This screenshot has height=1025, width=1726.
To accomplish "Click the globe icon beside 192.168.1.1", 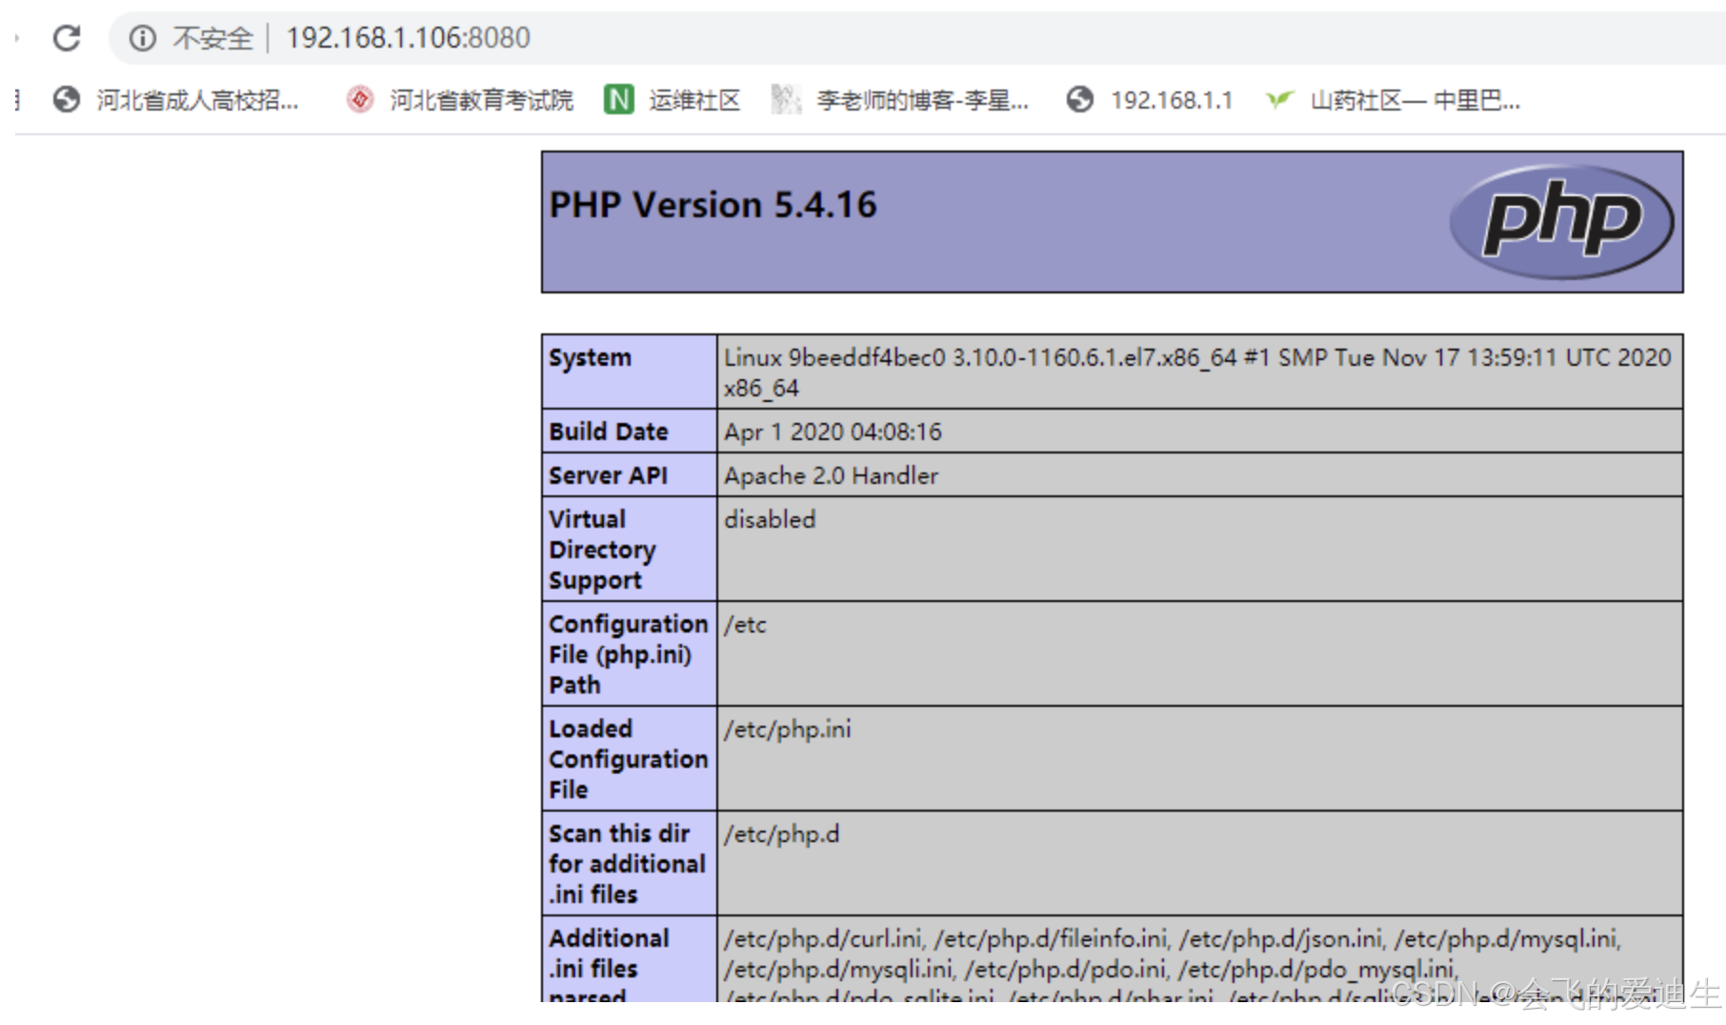I will [x=1080, y=100].
